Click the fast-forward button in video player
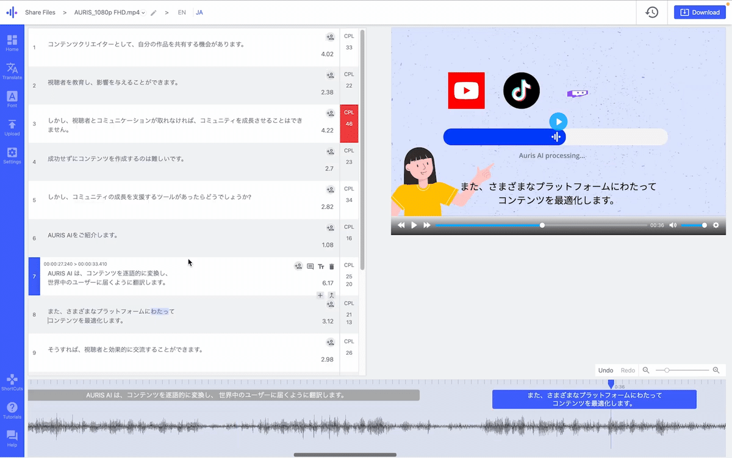 coord(427,225)
